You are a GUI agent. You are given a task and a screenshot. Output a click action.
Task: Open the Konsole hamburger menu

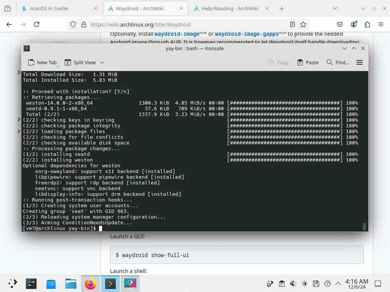pyautogui.click(x=360, y=63)
